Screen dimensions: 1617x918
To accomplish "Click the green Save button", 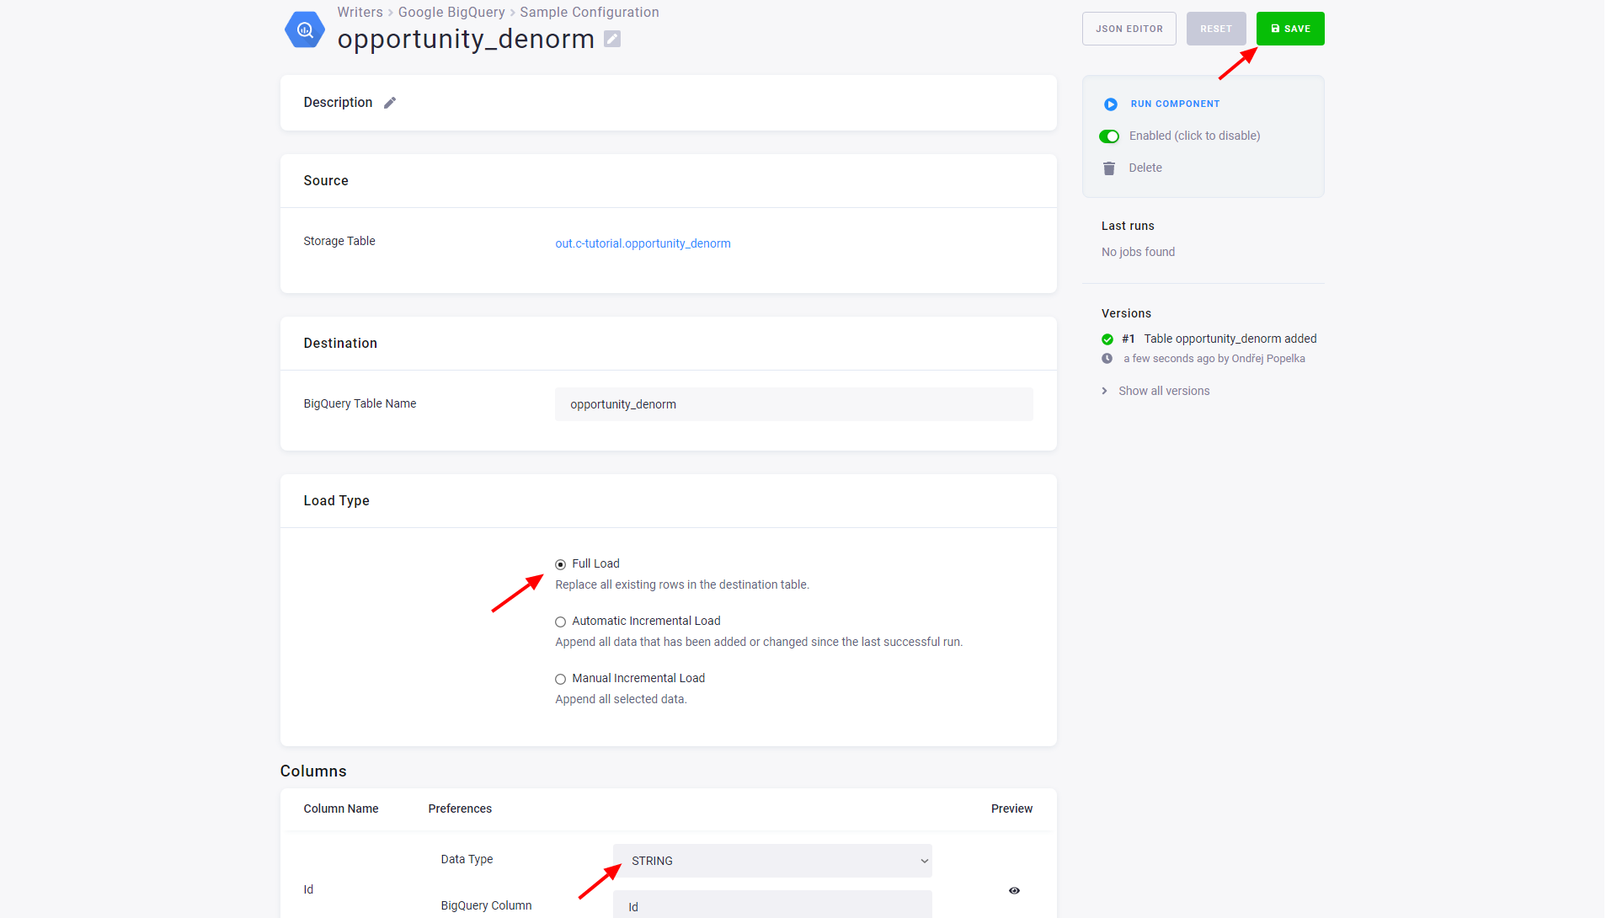I will click(x=1290, y=29).
